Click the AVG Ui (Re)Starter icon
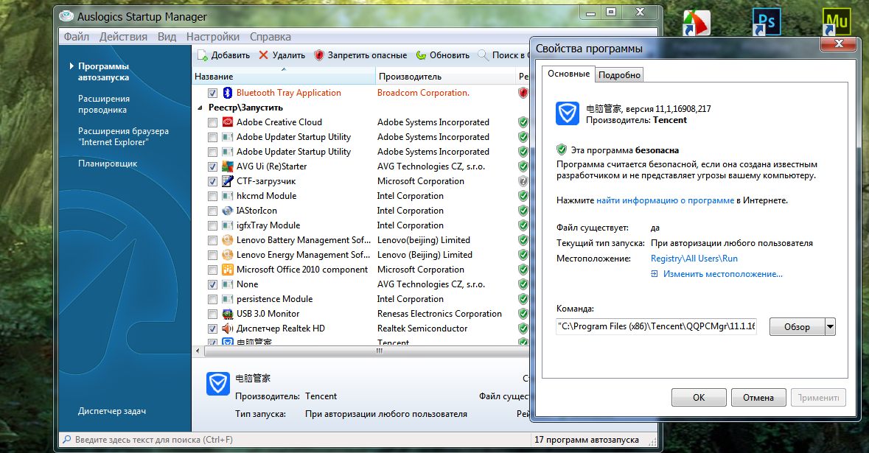869x453 pixels. point(227,166)
